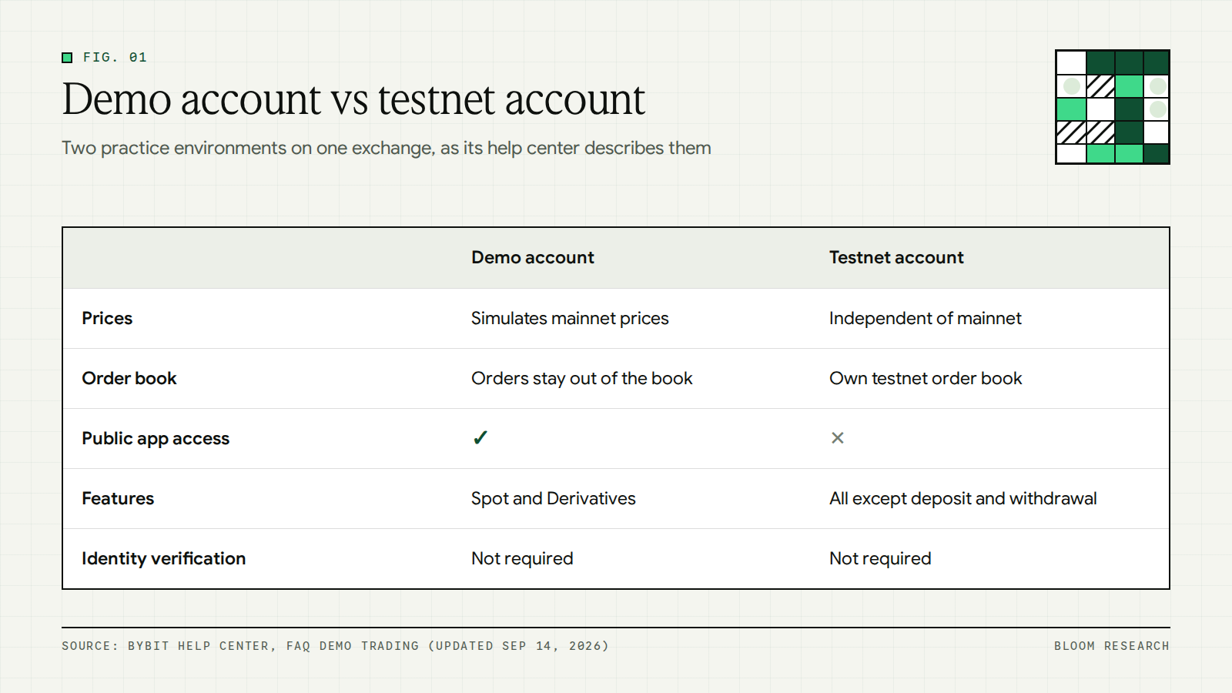This screenshot has width=1232, height=693.
Task: Click 'Not required' under Testnet account
Action: (880, 559)
